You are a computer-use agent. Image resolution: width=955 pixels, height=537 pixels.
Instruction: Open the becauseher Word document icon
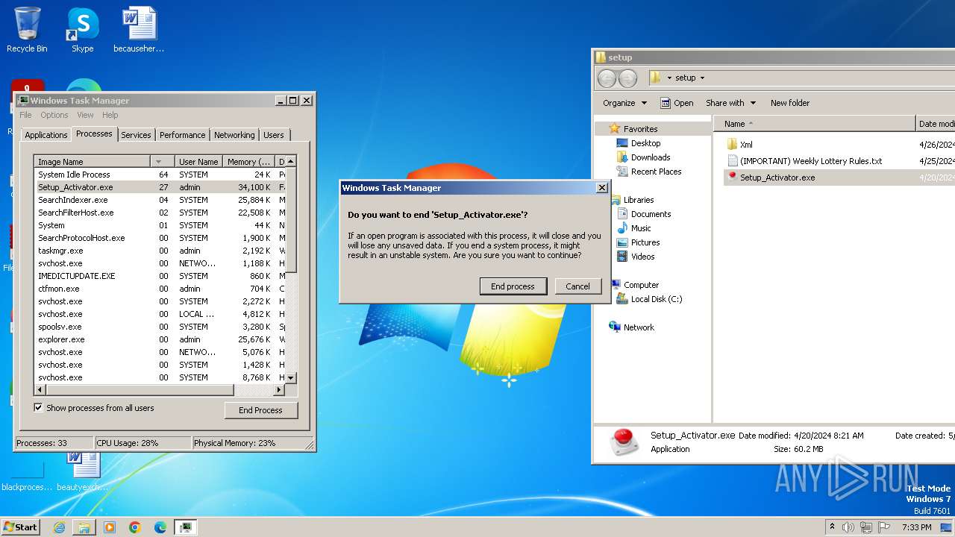click(139, 30)
